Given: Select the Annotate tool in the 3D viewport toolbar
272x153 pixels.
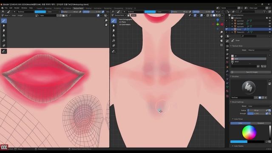Looking at the screenshot, I should (x=113, y=51).
